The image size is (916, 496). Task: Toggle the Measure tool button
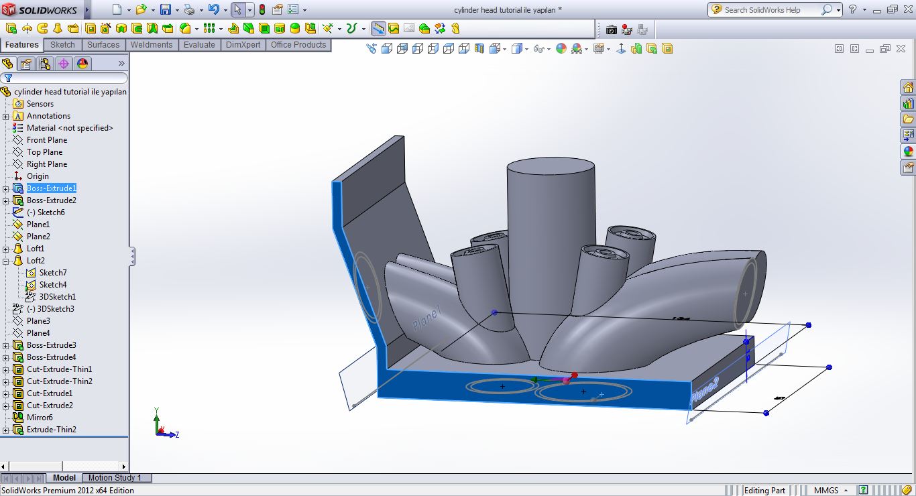(x=378, y=28)
